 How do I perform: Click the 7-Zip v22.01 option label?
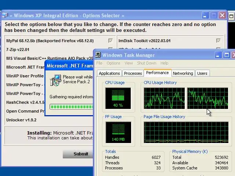tap(18, 49)
